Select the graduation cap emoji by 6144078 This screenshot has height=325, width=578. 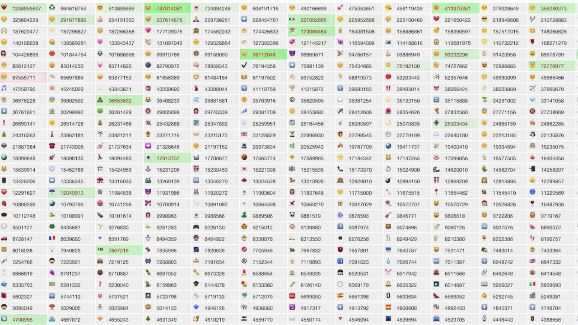[196, 285]
